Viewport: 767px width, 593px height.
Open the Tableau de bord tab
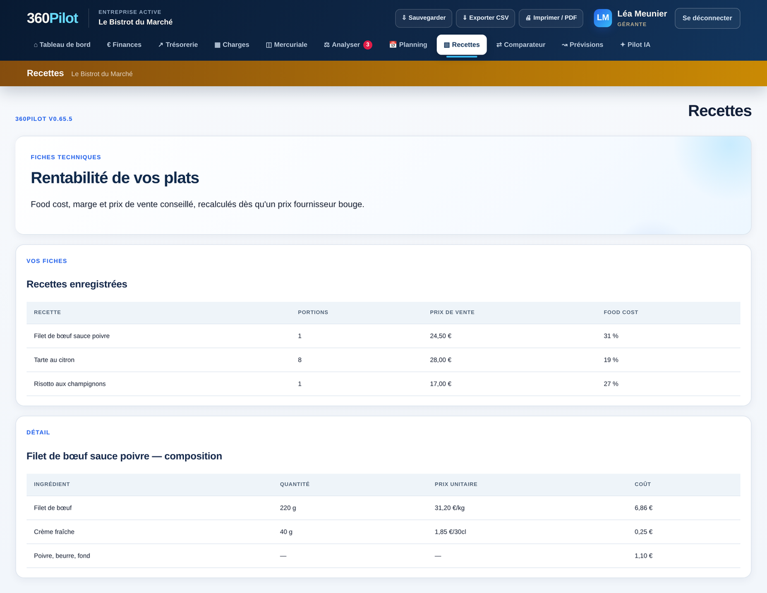[x=62, y=45]
